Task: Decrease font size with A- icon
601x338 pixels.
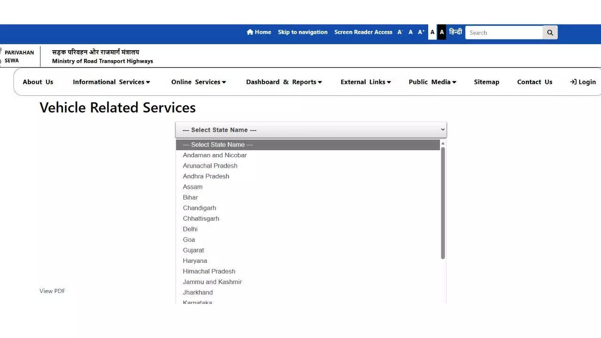Action: (x=400, y=32)
